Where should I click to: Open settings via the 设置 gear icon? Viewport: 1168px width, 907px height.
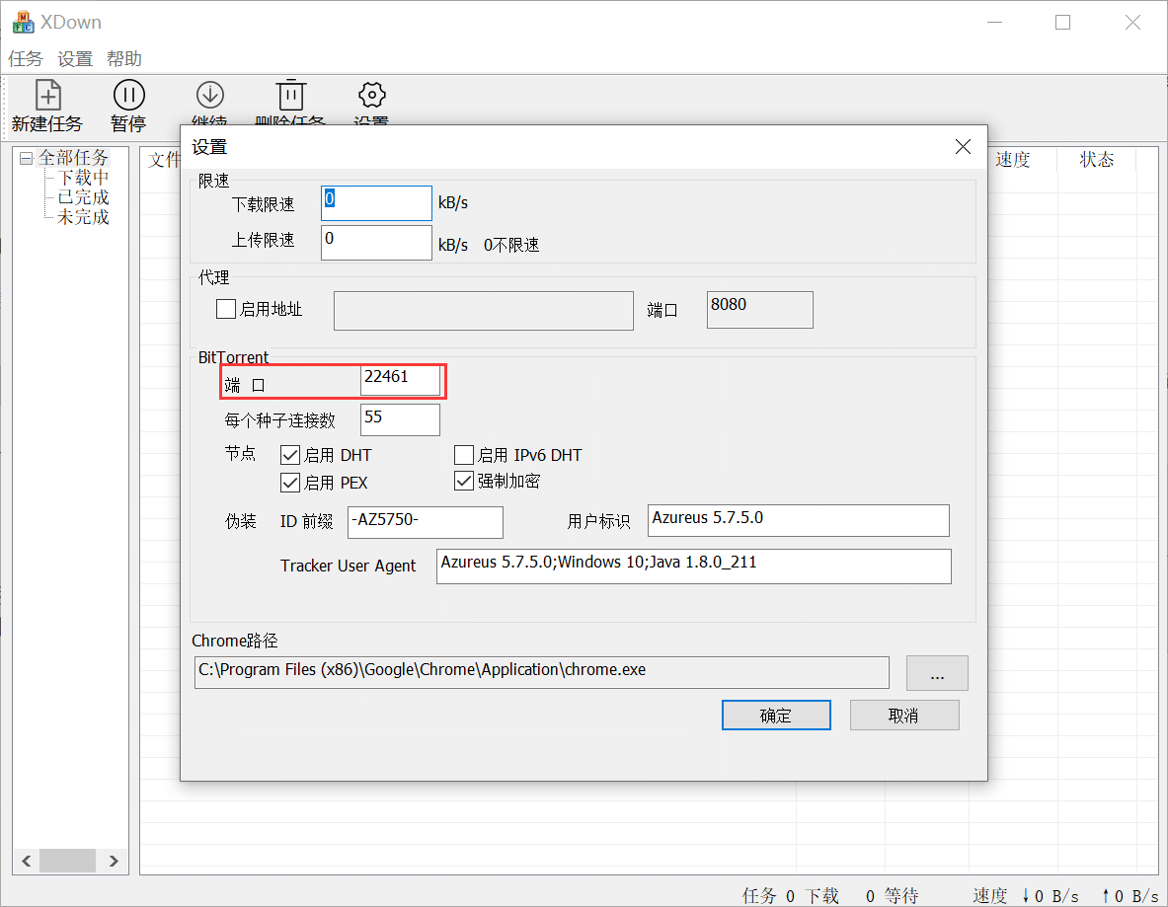pyautogui.click(x=370, y=95)
